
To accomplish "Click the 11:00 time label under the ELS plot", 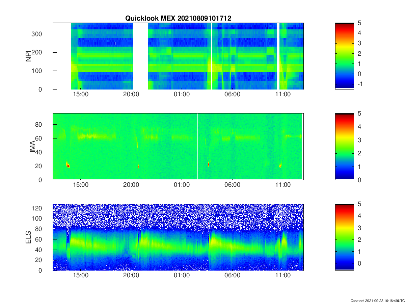I will pos(283,275).
